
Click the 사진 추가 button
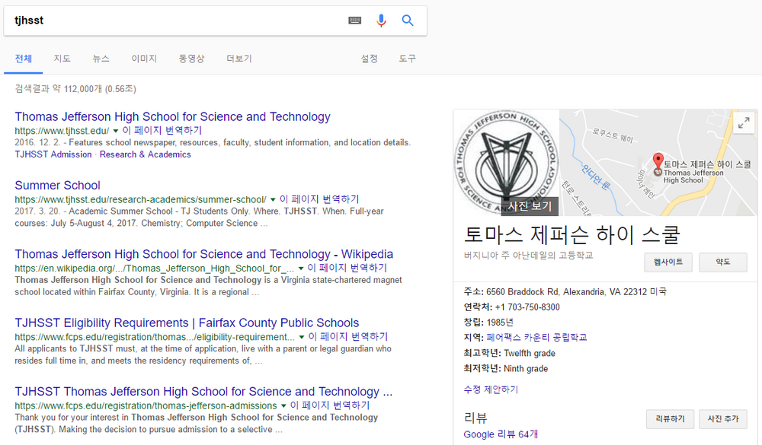[x=723, y=419]
